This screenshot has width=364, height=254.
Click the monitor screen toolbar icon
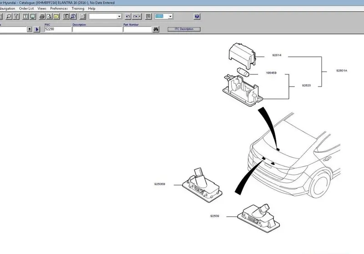[x=33, y=16]
